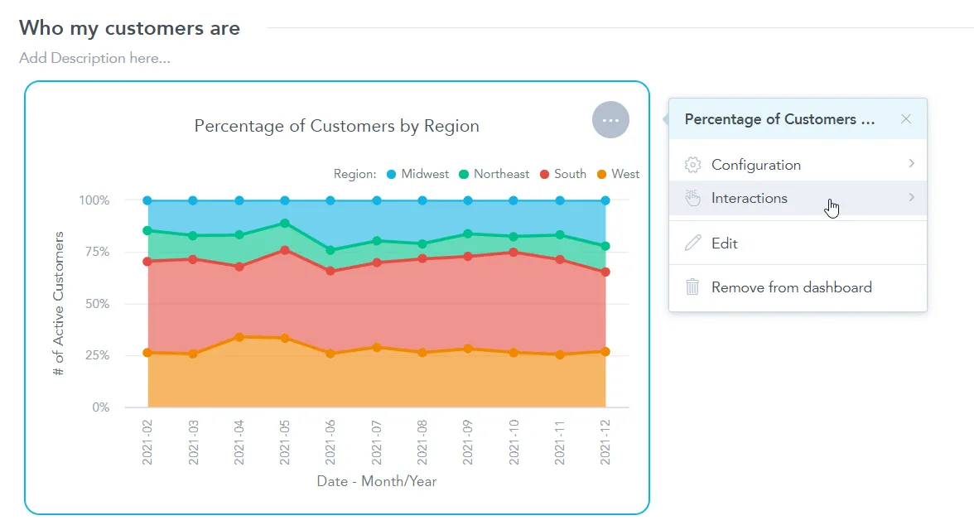Image resolution: width=974 pixels, height=530 pixels.
Task: Select the Interactions menu entry
Action: point(749,198)
